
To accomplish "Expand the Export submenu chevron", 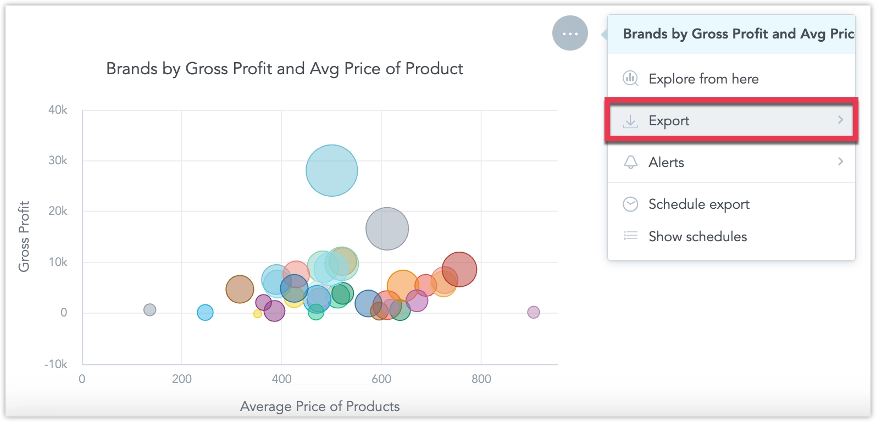I will (x=840, y=120).
